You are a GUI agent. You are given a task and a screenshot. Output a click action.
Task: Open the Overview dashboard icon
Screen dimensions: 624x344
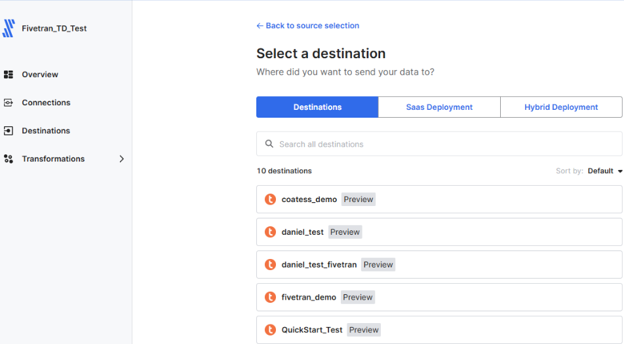point(9,75)
